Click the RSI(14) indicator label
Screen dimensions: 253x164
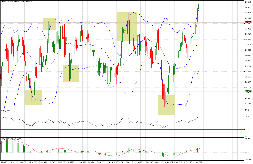click(5, 110)
